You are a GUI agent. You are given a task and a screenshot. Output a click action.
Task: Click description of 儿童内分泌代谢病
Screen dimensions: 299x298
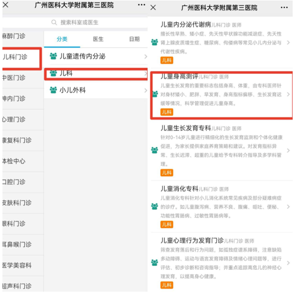(x=221, y=43)
